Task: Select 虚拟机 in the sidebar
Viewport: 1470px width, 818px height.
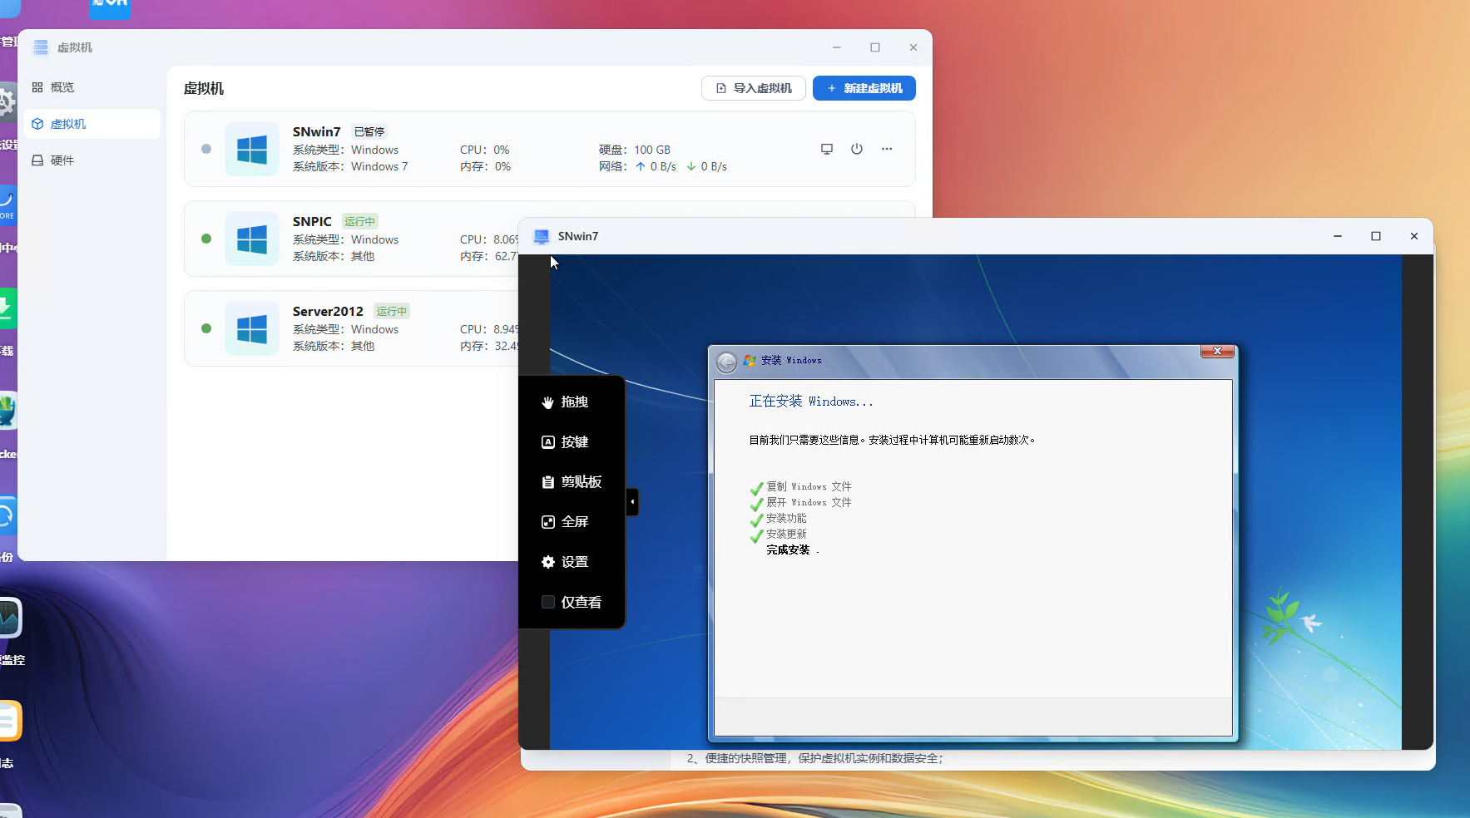Action: (x=68, y=124)
